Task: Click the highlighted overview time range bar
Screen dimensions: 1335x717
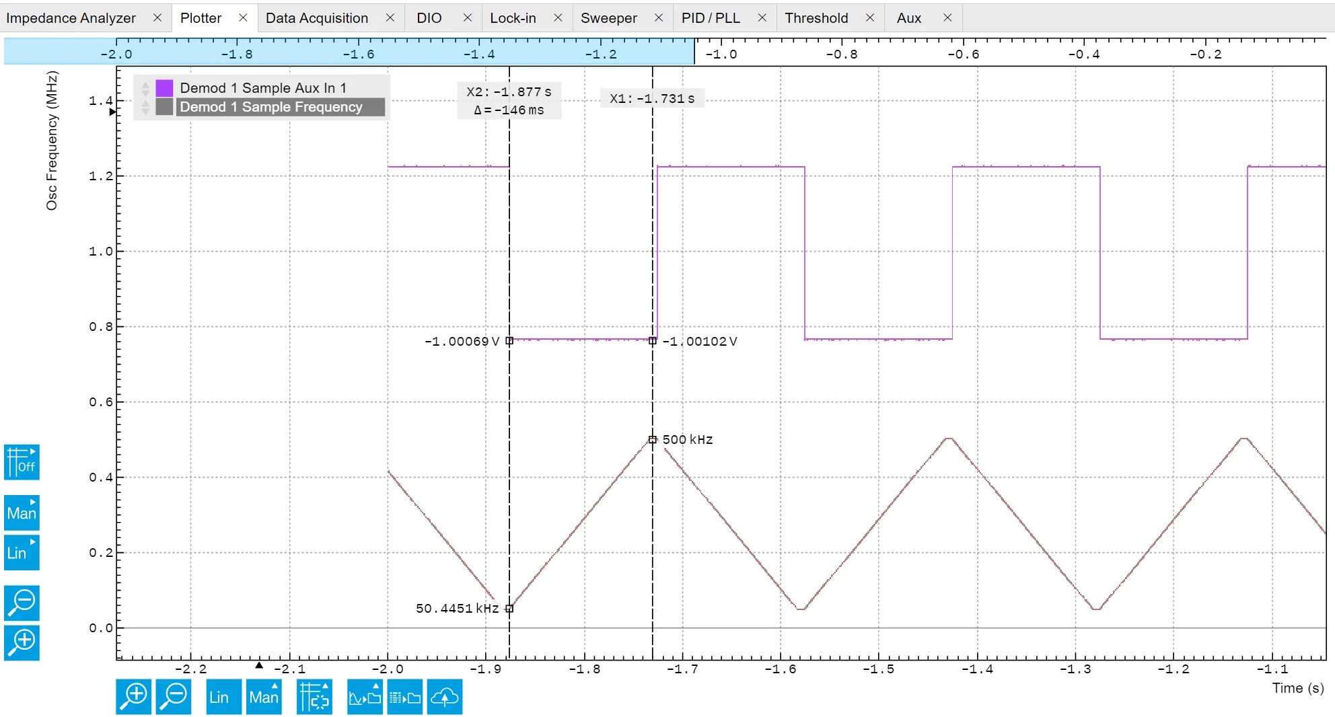Action: (349, 51)
